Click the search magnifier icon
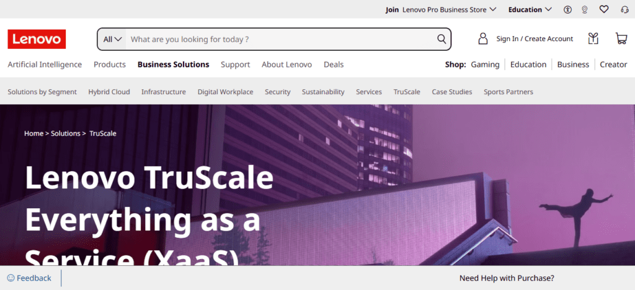The width and height of the screenshot is (635, 290). tap(442, 39)
